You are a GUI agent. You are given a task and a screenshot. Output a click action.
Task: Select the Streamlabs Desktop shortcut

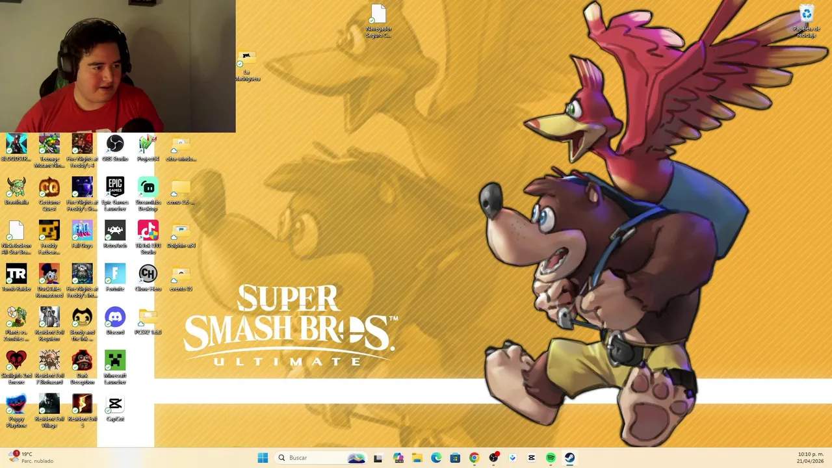coord(148,194)
